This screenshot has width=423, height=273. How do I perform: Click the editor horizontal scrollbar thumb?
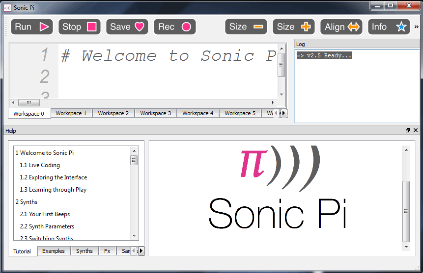coord(29,102)
